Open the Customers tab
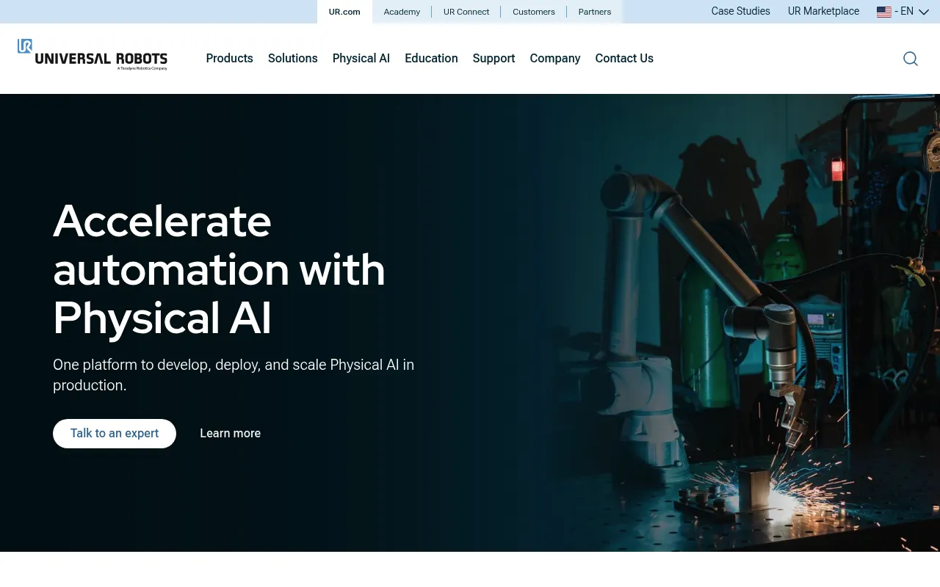940x587 pixels. tap(534, 12)
